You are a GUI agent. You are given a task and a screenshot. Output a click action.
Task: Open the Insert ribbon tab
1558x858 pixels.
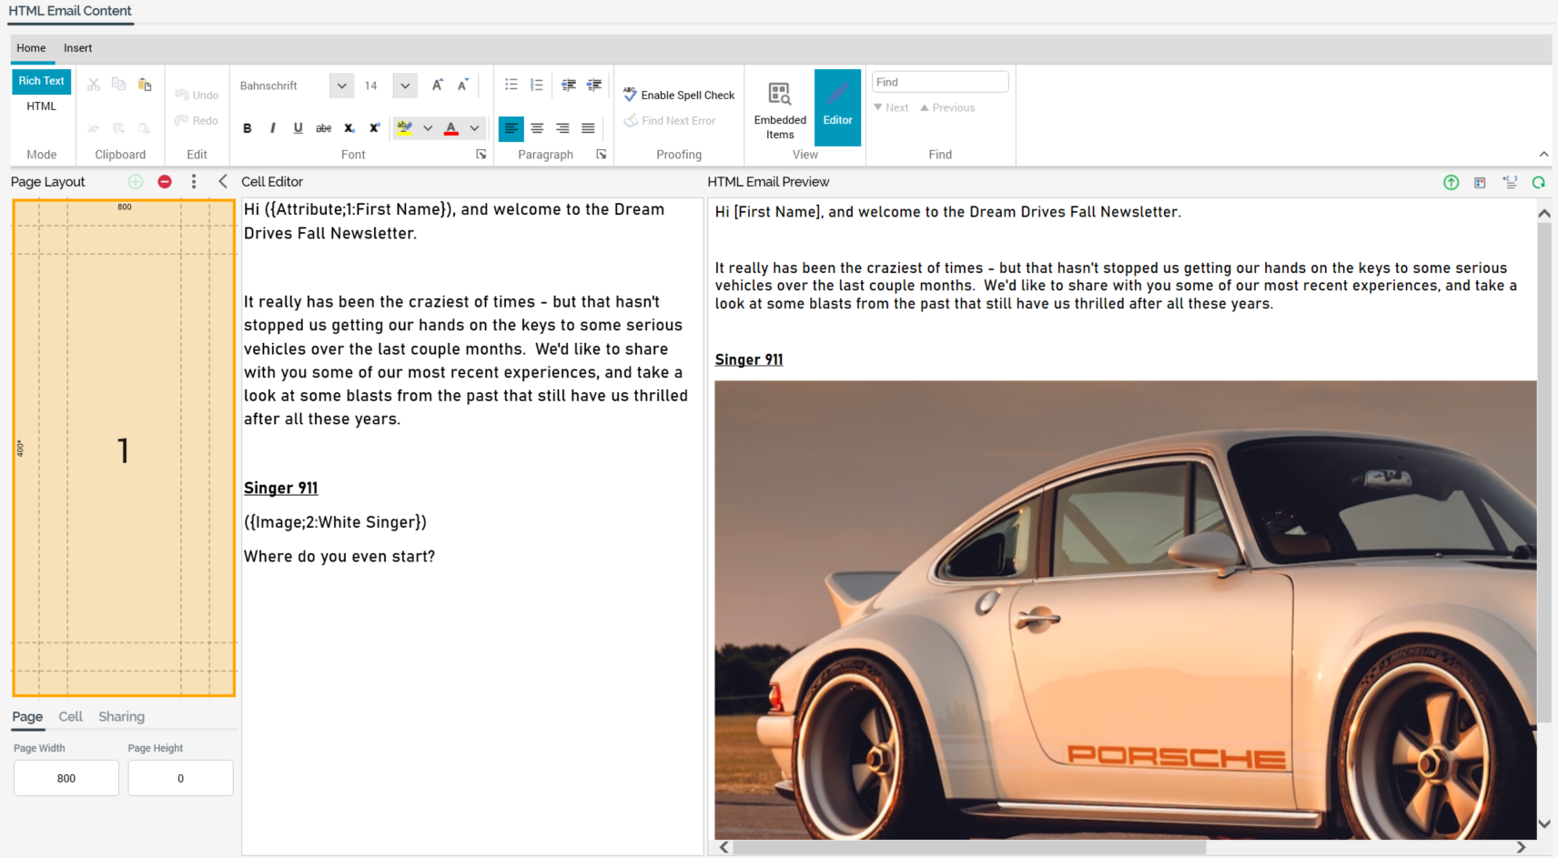click(77, 48)
